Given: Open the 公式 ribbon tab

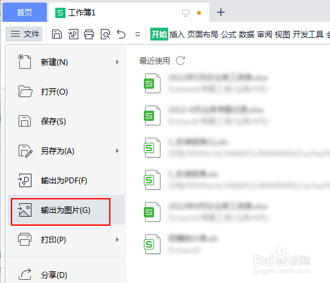Looking at the screenshot, I should click(x=229, y=34).
